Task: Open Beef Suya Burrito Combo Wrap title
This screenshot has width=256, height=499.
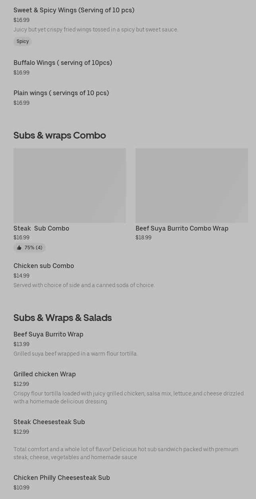Action: (182, 229)
